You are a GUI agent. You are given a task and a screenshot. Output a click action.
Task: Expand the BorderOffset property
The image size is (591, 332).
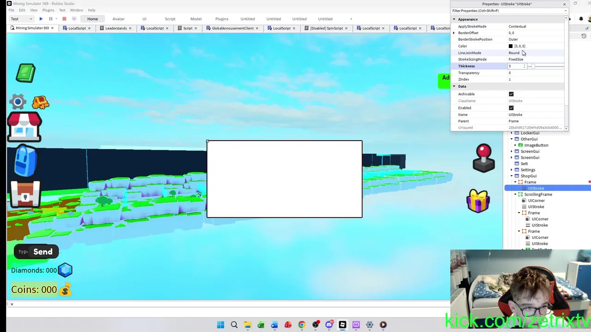tap(454, 33)
